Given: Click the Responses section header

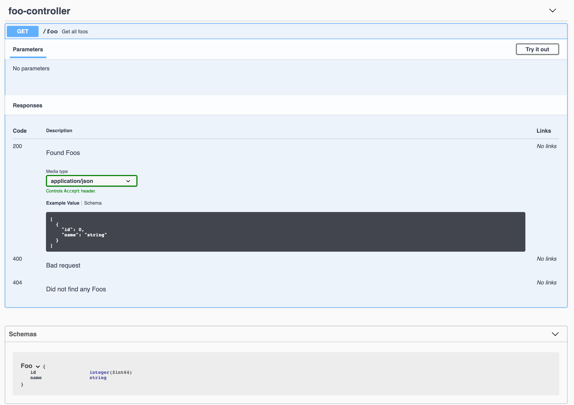Looking at the screenshot, I should (27, 105).
